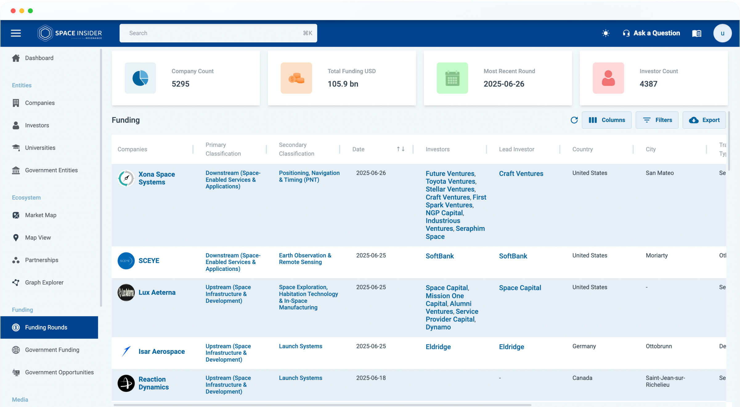Open the user avatar menu
740x407 pixels.
tap(722, 33)
